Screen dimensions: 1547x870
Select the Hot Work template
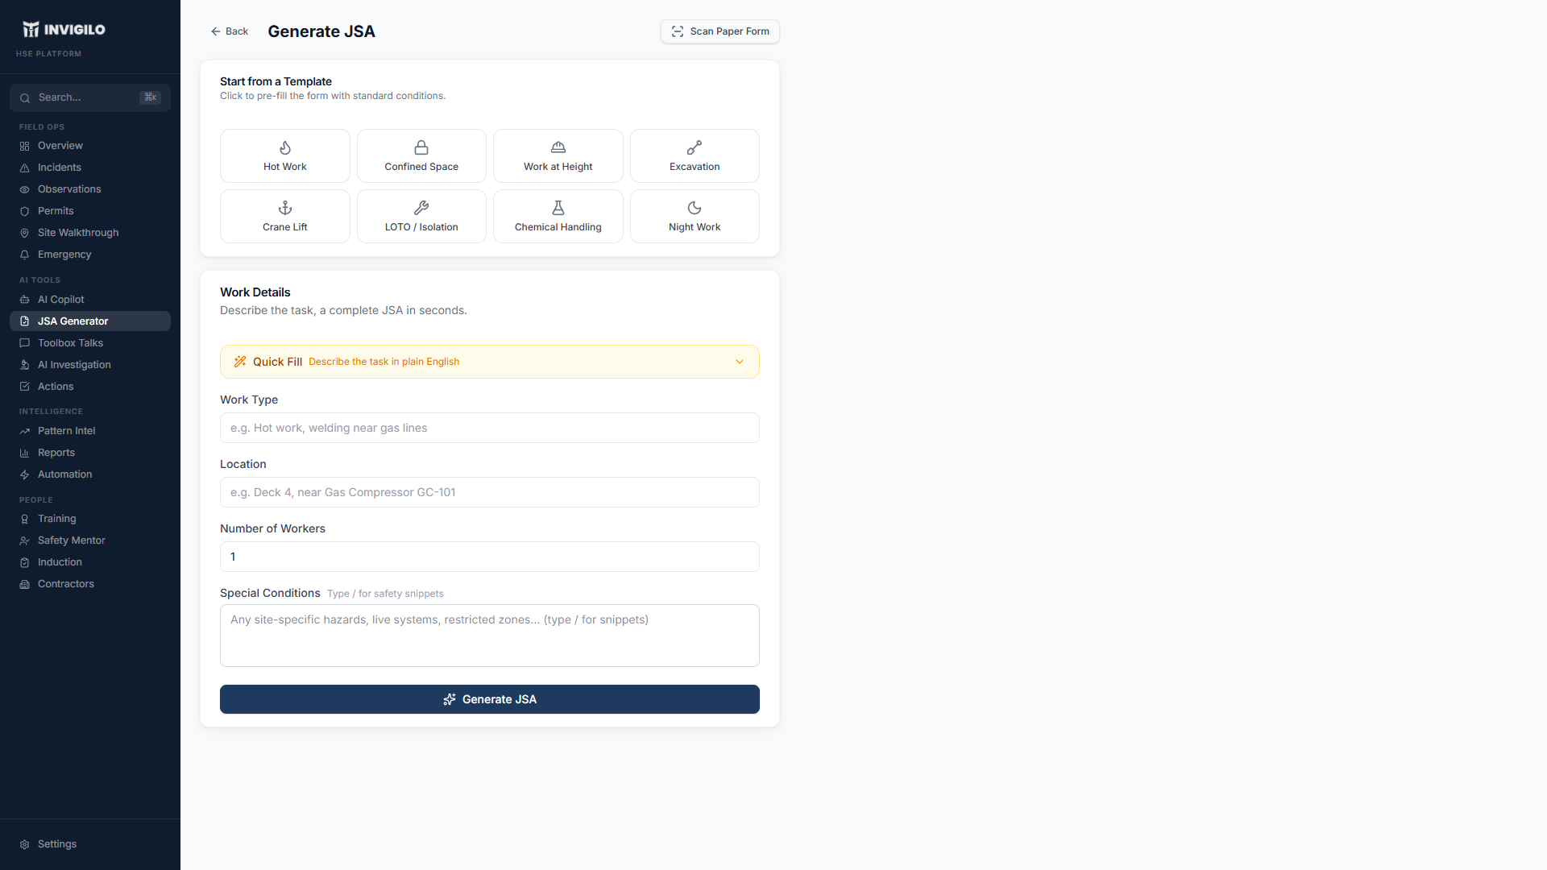pos(285,156)
